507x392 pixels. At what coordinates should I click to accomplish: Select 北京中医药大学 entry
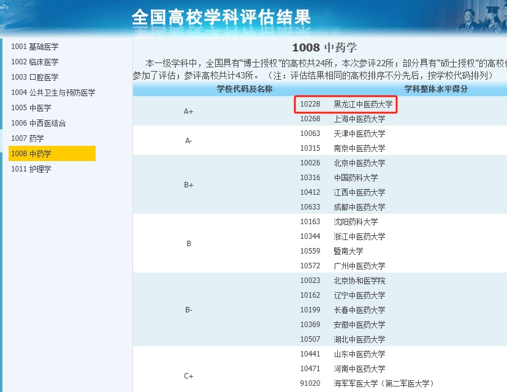pos(359,163)
